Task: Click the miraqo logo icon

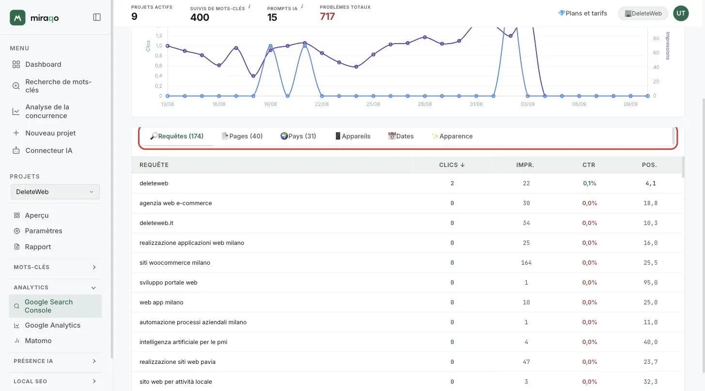Action: pyautogui.click(x=17, y=17)
